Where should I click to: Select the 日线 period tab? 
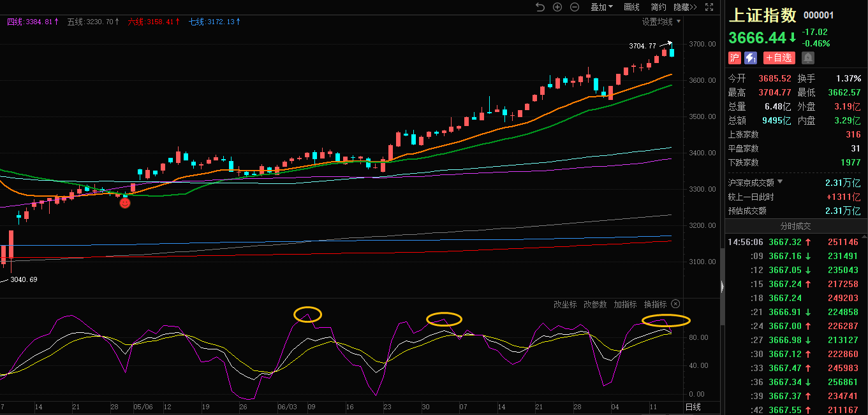[x=693, y=407]
